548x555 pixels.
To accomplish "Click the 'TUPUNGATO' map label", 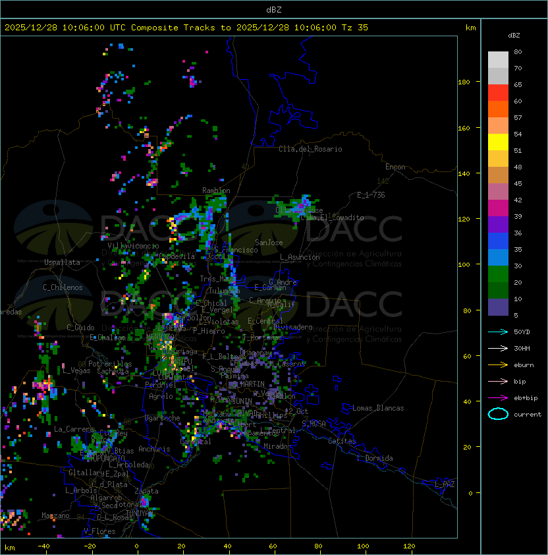I will click(x=107, y=458).
